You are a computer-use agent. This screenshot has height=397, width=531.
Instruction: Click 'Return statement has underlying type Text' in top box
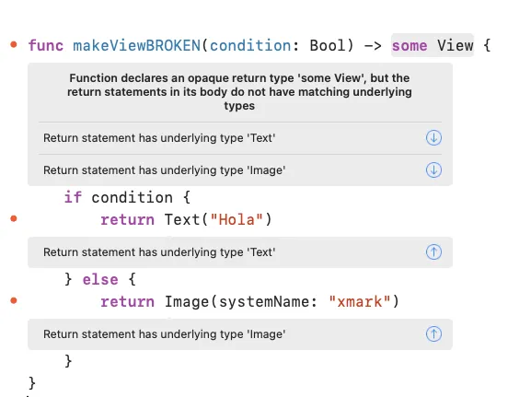pos(159,138)
